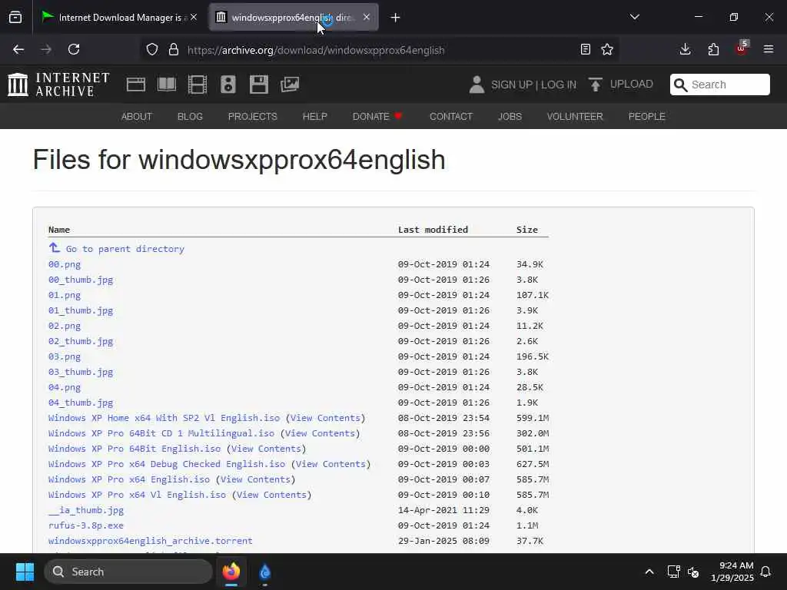Download Windows XP Pro x64 English.iso
This screenshot has width=787, height=590.
tap(129, 479)
